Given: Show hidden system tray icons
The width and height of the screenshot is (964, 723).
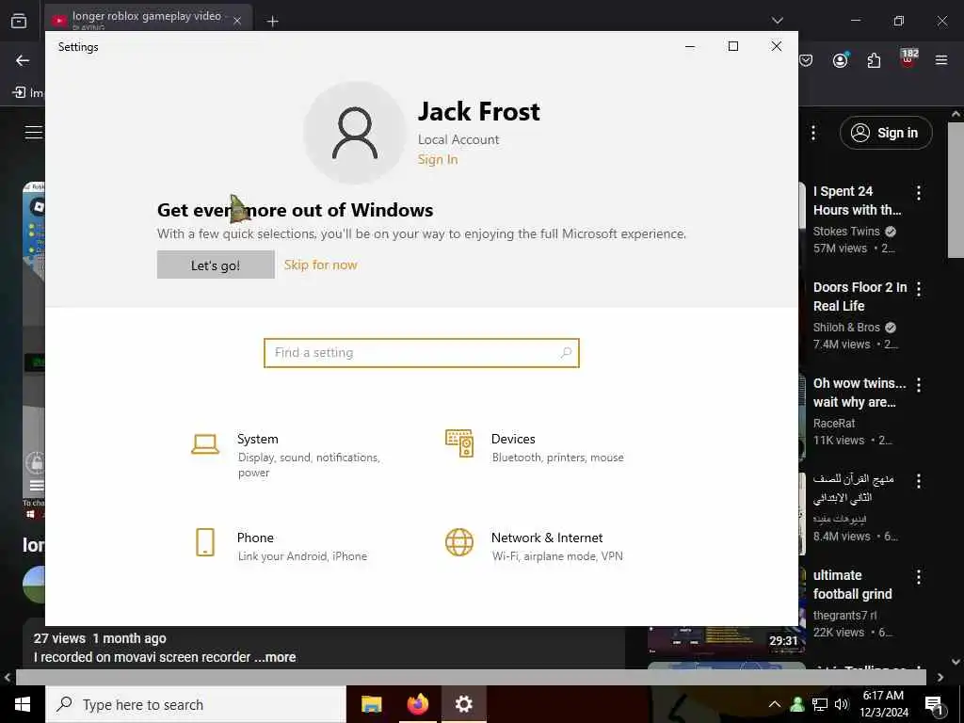Looking at the screenshot, I should point(775,704).
